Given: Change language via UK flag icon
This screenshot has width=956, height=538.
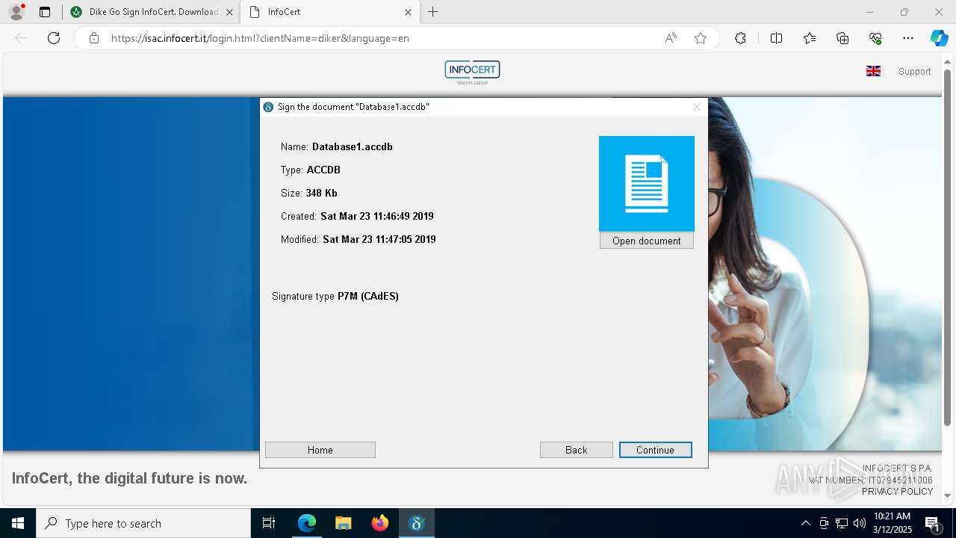Looking at the screenshot, I should [x=873, y=72].
